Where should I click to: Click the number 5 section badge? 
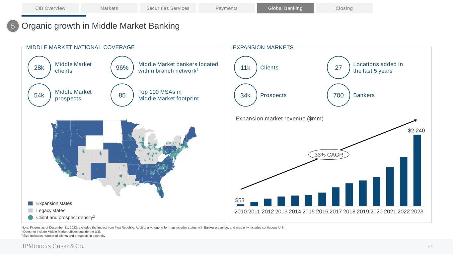(x=13, y=26)
